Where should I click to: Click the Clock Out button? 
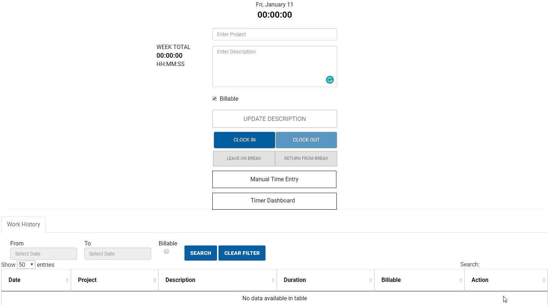coord(306,140)
